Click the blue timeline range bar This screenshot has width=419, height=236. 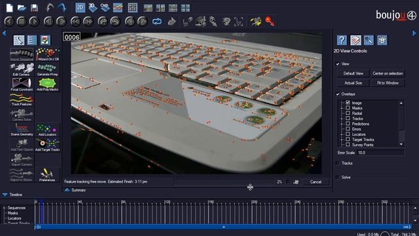(x=223, y=227)
